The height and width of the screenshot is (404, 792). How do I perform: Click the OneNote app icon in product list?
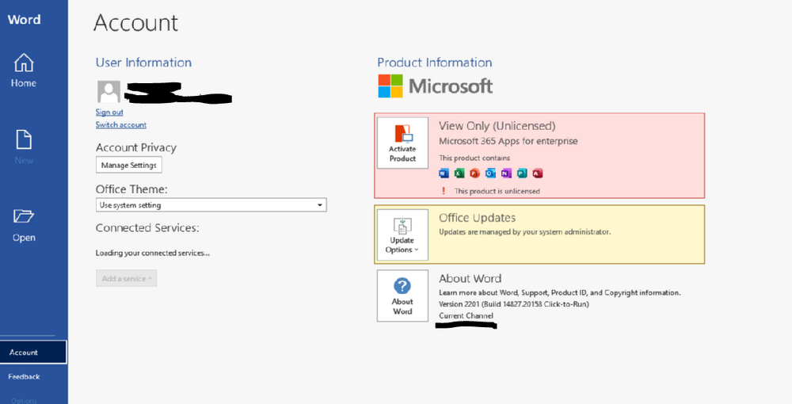click(506, 173)
